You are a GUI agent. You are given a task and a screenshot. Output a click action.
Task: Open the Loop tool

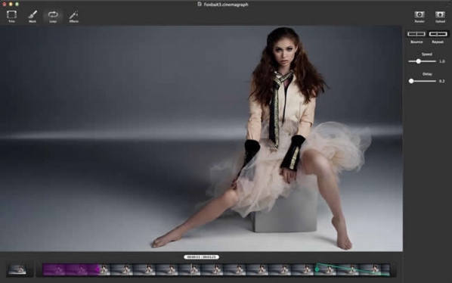(x=53, y=16)
